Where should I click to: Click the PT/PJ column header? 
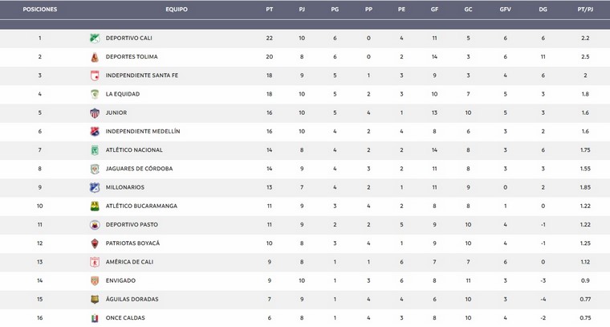coord(586,10)
